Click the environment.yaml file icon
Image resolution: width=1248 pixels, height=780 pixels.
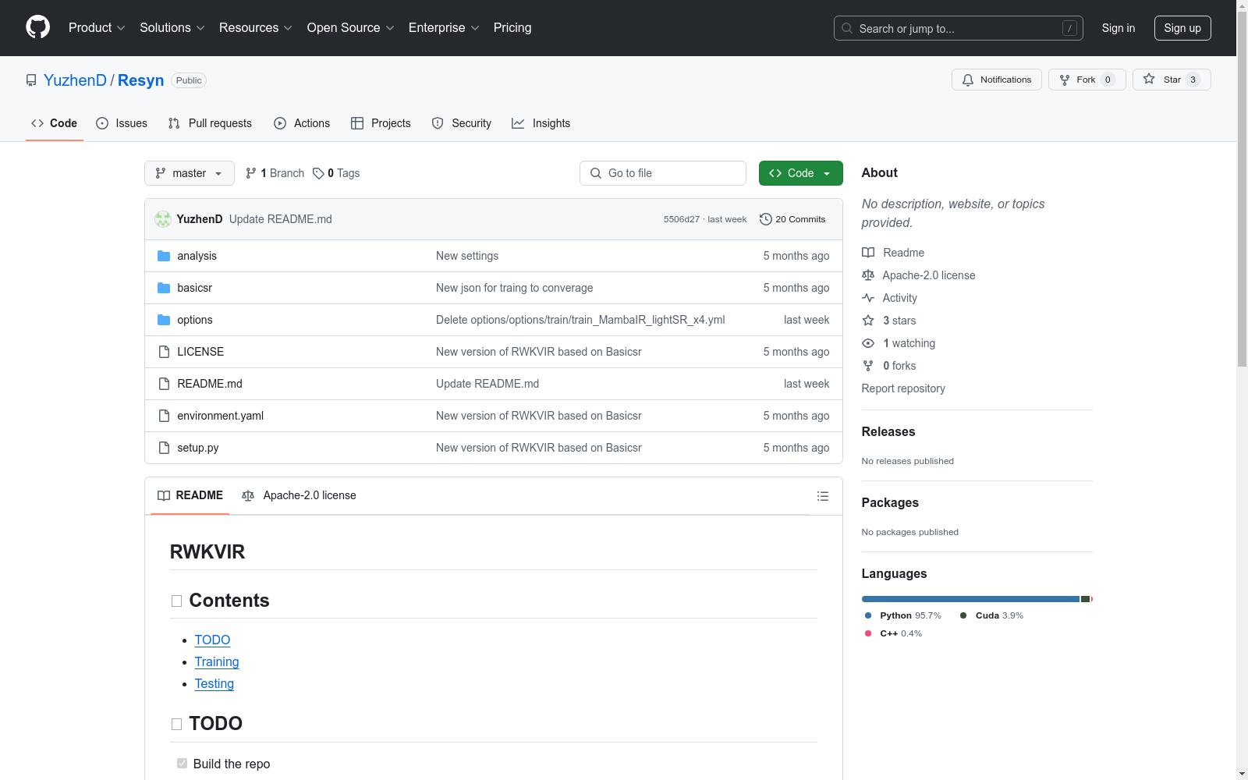(x=164, y=416)
